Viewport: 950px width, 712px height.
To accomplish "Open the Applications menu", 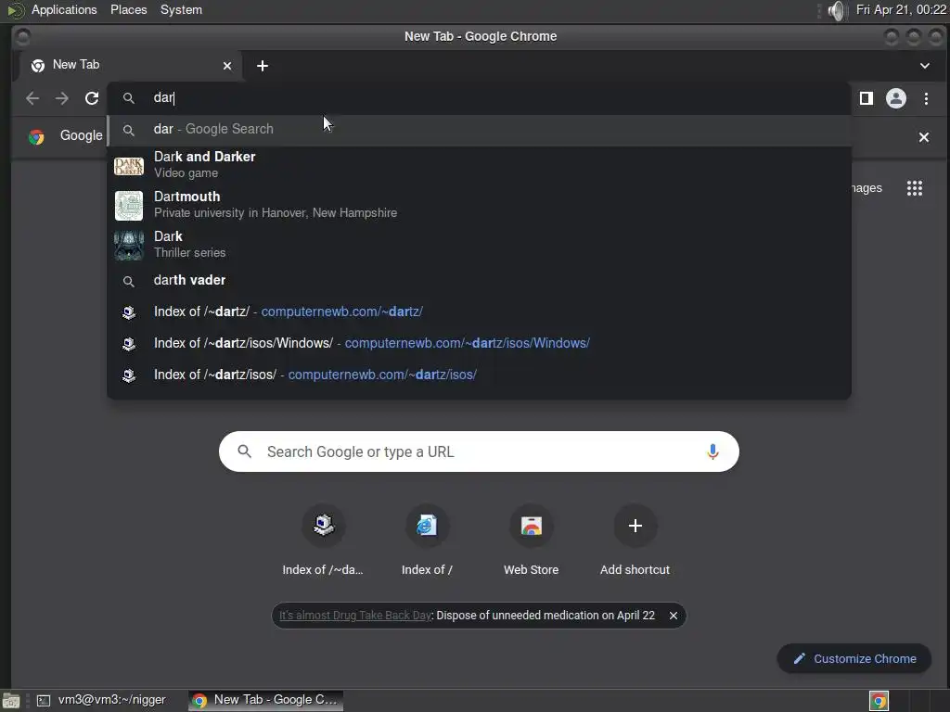I will click(x=64, y=9).
